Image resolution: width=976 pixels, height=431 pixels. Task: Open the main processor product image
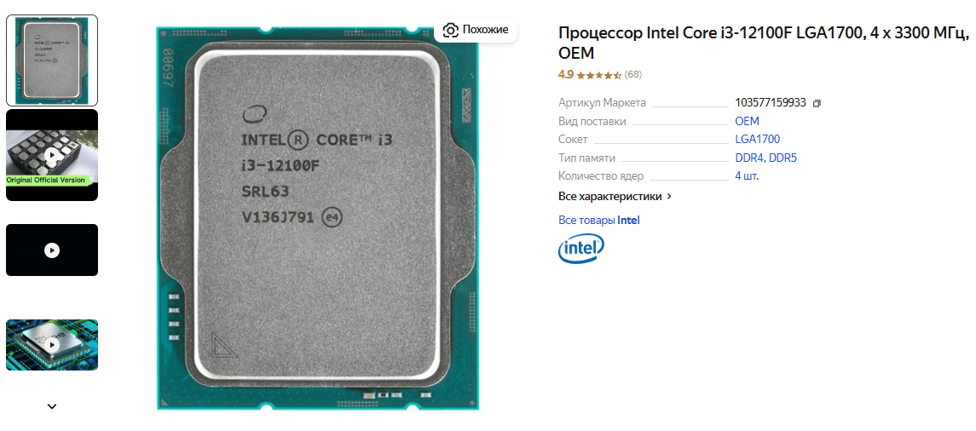click(318, 218)
